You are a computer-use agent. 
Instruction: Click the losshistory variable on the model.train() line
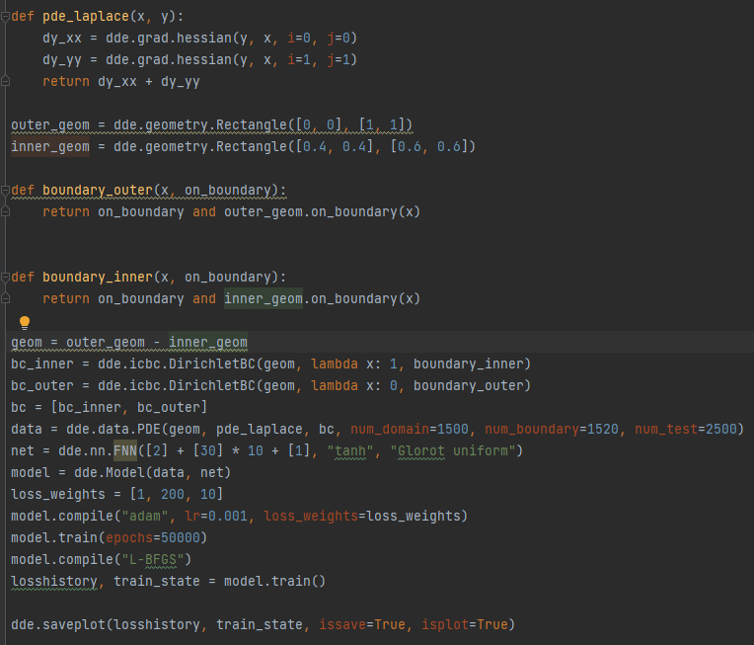pos(54,582)
